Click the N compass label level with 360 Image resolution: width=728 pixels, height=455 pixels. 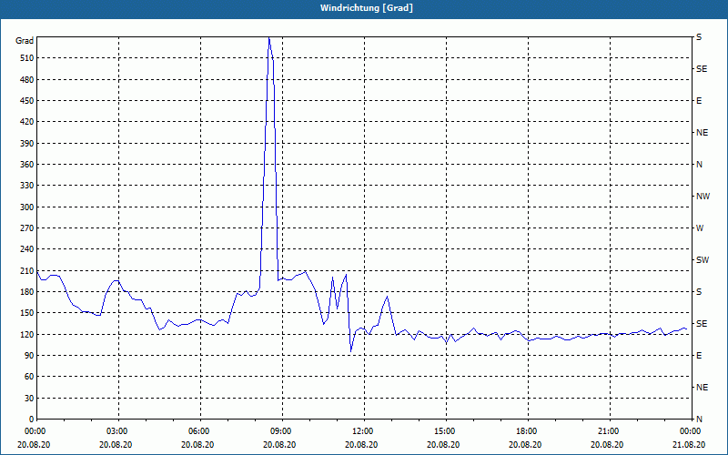click(699, 165)
